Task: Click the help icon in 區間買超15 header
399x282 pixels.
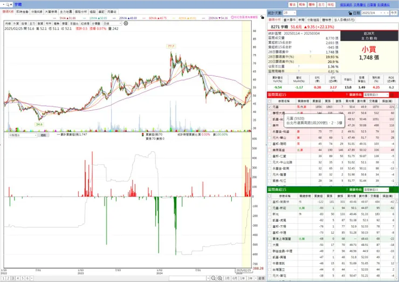Action: (x=347, y=95)
